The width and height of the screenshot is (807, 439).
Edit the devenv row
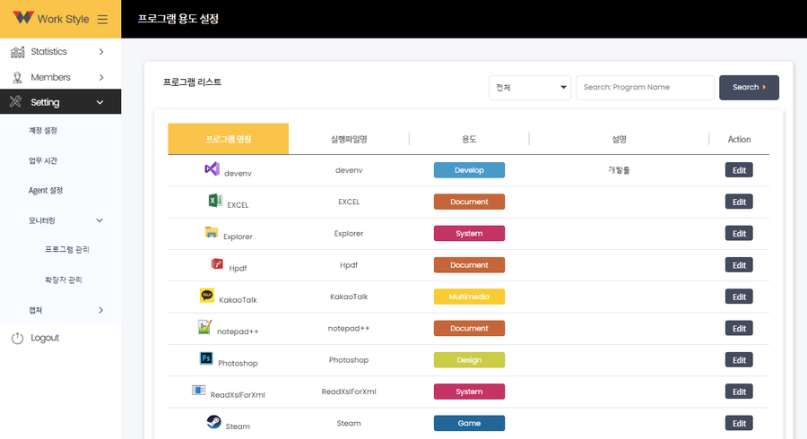[x=739, y=170]
